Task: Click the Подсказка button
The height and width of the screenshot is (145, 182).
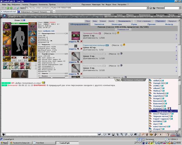Action: pos(160,21)
